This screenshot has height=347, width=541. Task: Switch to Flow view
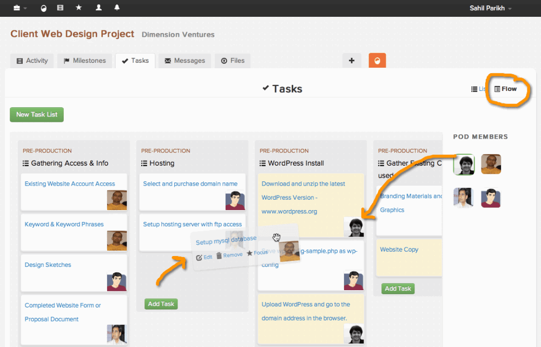[x=505, y=89]
